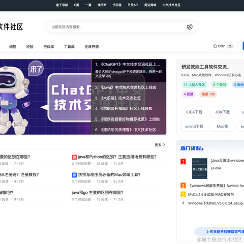
Task: Click the search icon in the search bar
Action: [x=190, y=27]
